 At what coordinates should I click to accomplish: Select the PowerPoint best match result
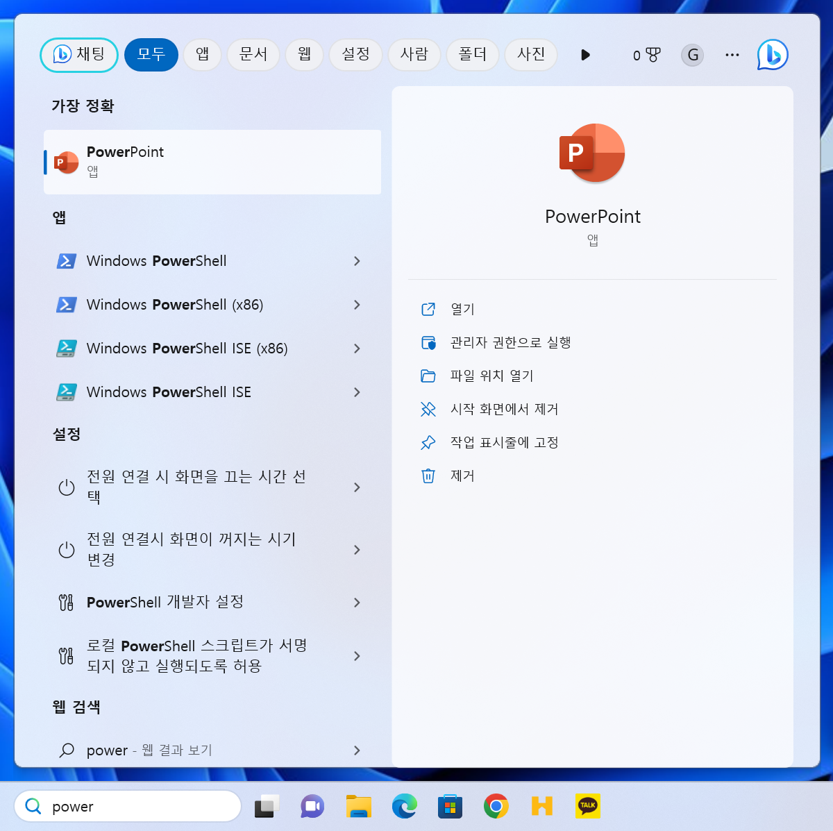pos(212,162)
